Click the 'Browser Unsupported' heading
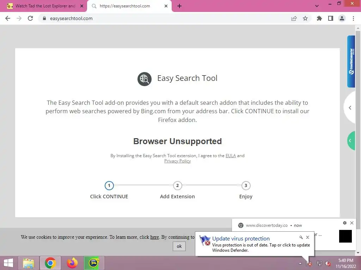The height and width of the screenshot is (270, 361). (178, 141)
